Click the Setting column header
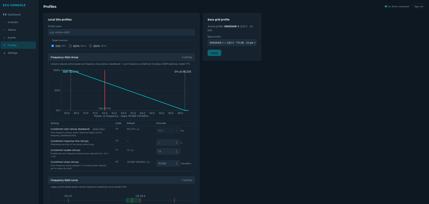Viewport: 429px width, 204px height. 55,123
